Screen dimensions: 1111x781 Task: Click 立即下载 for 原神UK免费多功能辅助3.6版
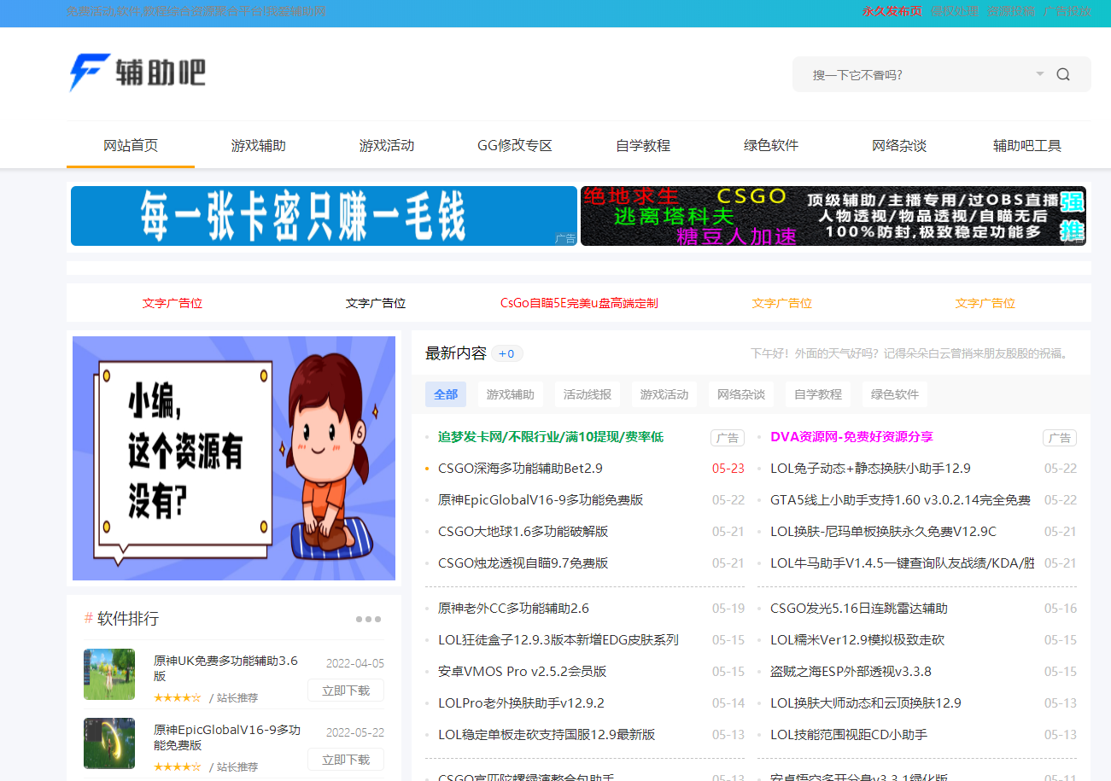pos(346,691)
